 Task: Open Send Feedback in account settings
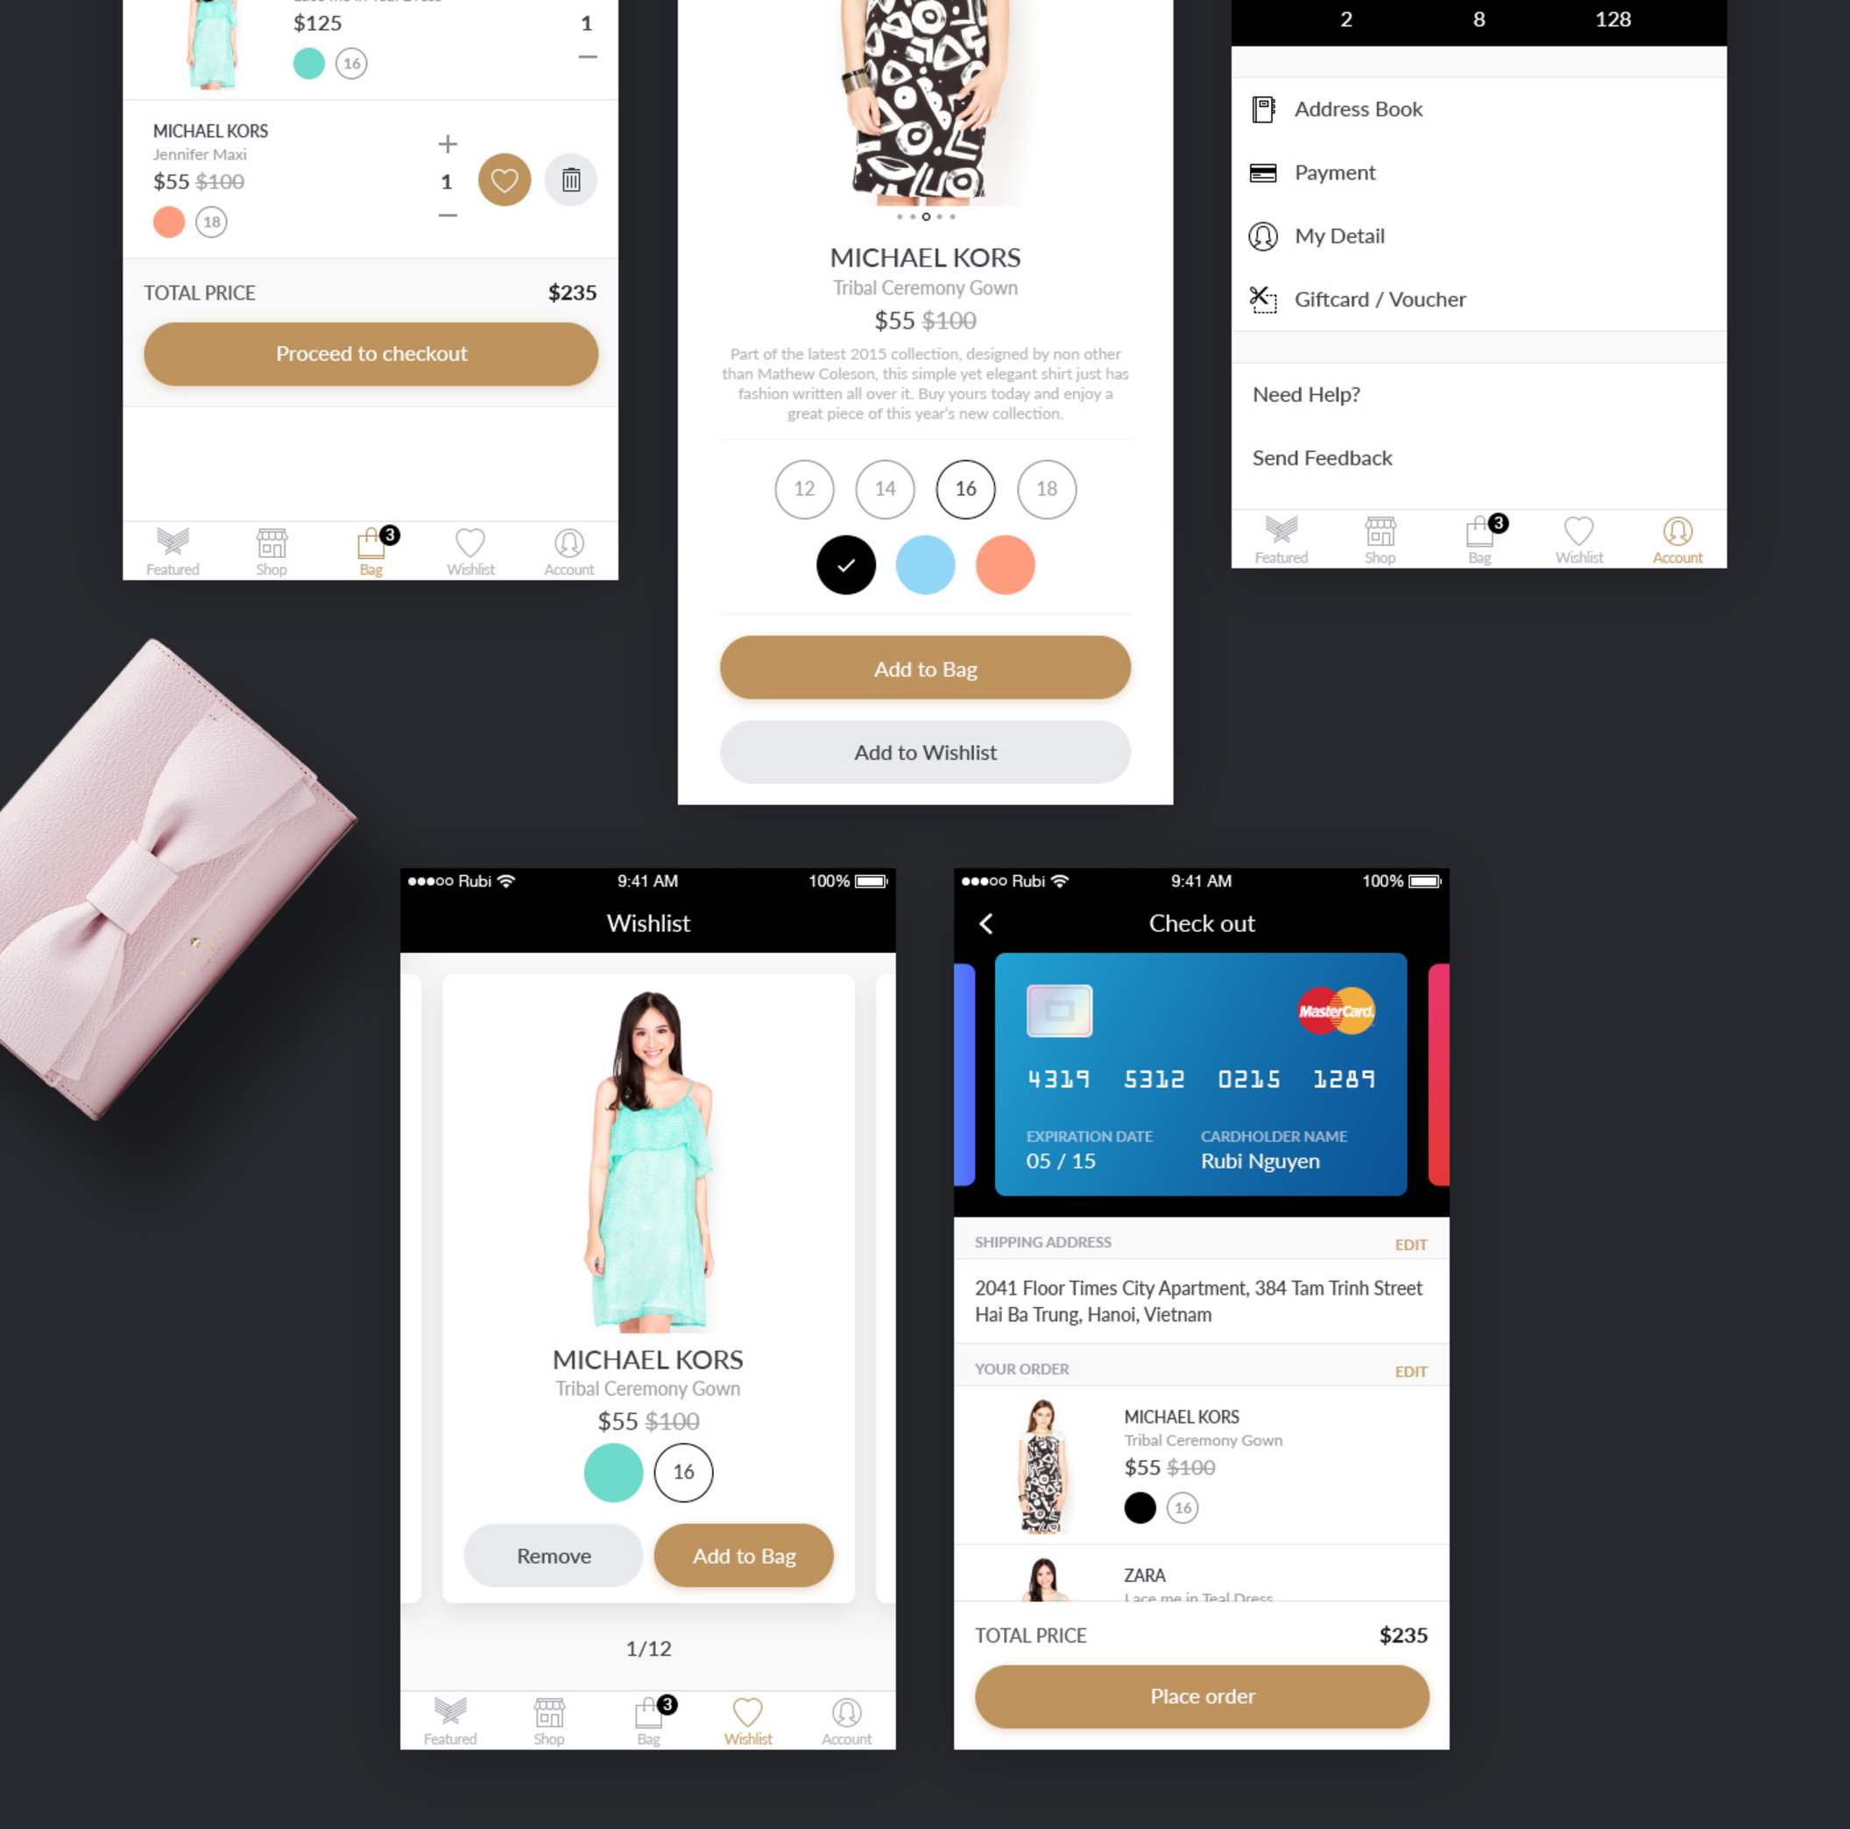[x=1324, y=457]
